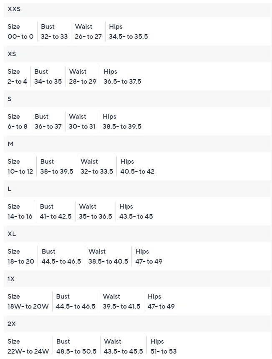
Task: Click the waist value 28- to 29
Action: [x=83, y=82]
